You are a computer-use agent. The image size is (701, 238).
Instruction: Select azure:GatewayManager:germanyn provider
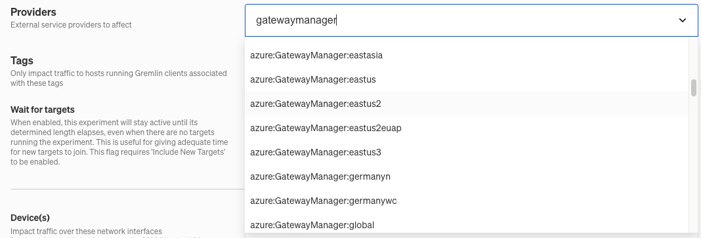click(x=466, y=176)
